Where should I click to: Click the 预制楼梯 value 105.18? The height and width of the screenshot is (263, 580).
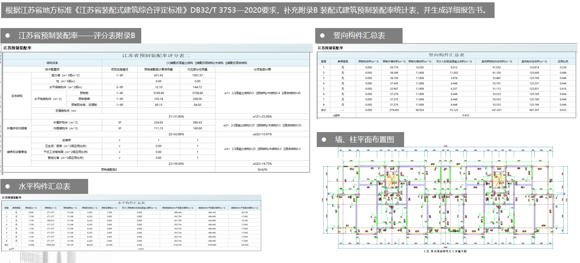click(x=159, y=99)
